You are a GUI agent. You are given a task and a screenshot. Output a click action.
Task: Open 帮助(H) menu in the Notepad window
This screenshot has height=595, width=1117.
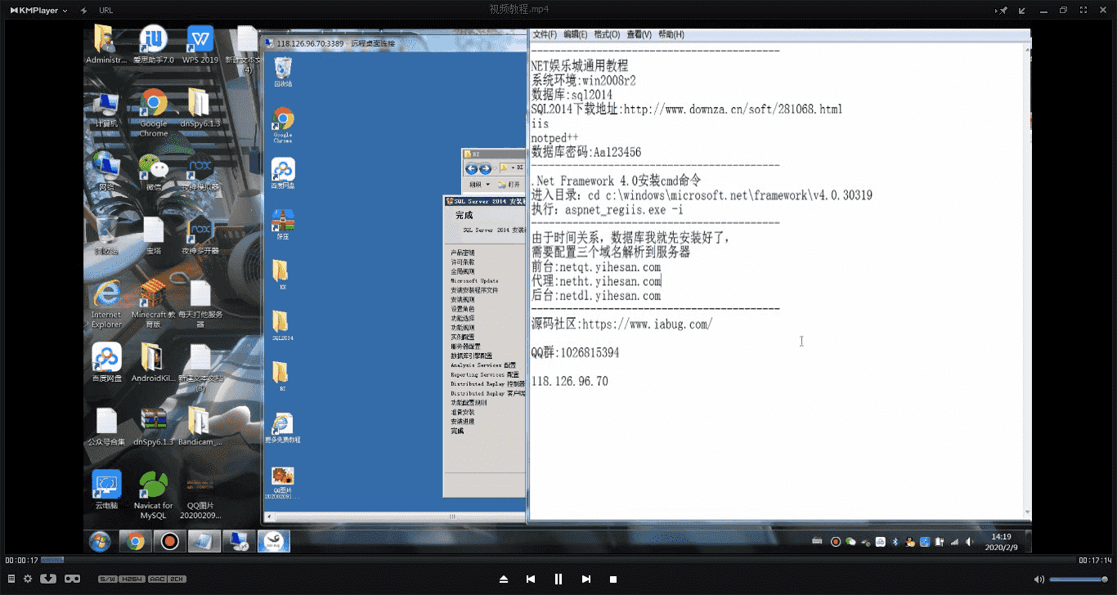pos(671,34)
